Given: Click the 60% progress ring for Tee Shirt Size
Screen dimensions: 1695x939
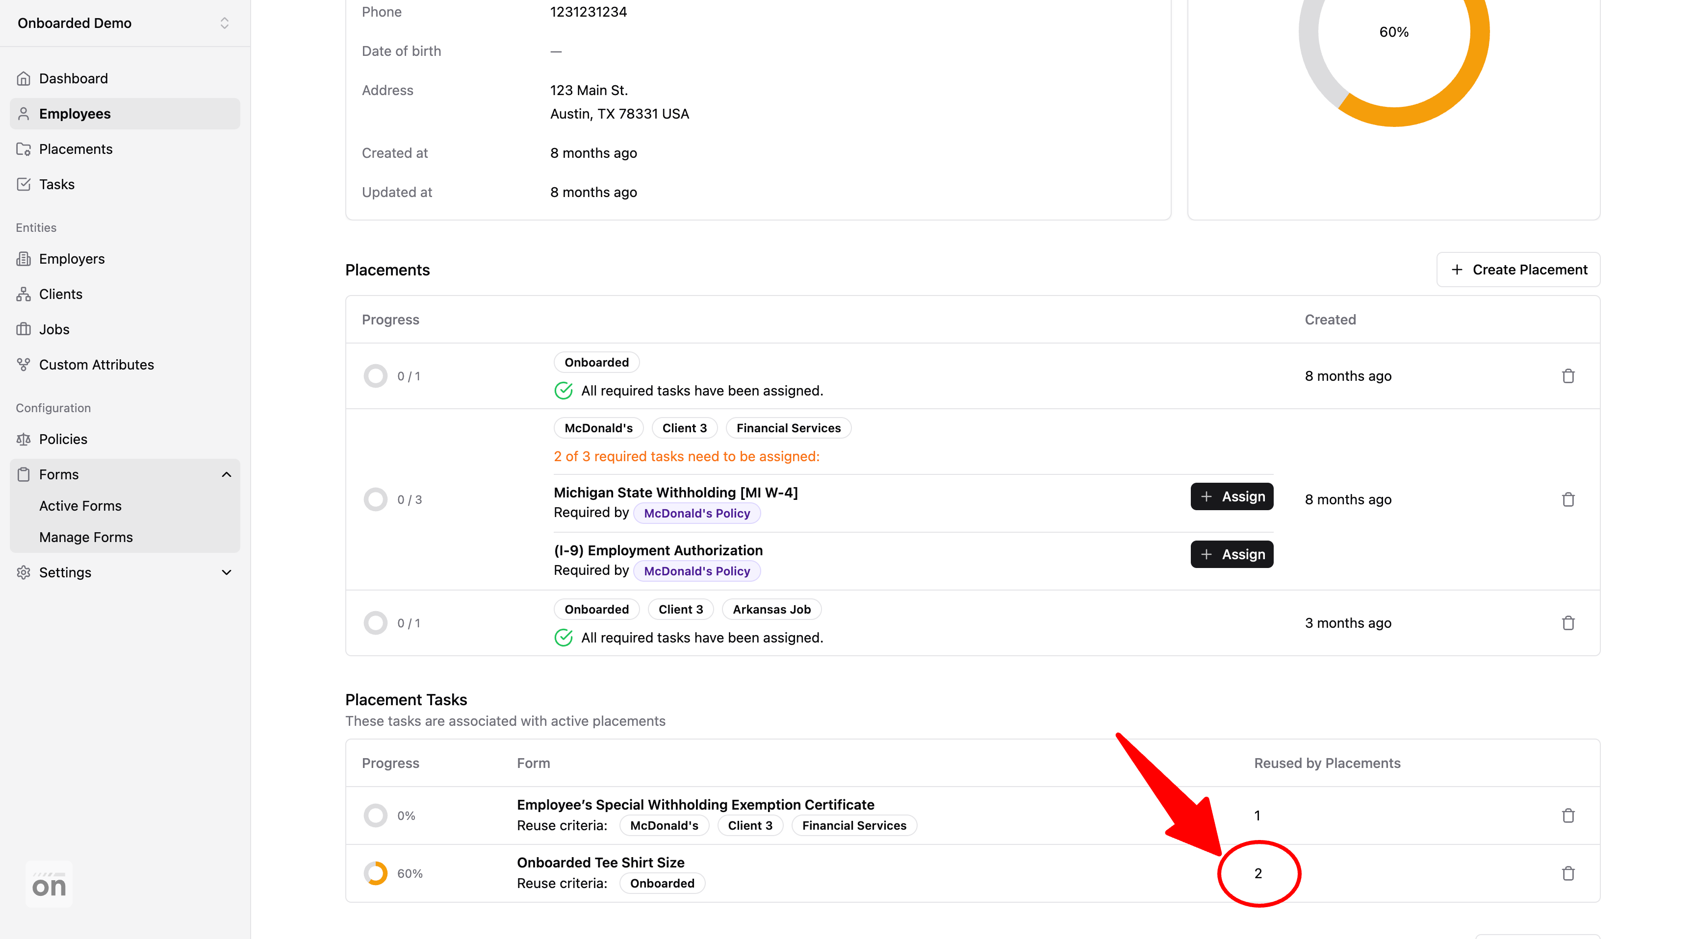Looking at the screenshot, I should [x=376, y=873].
